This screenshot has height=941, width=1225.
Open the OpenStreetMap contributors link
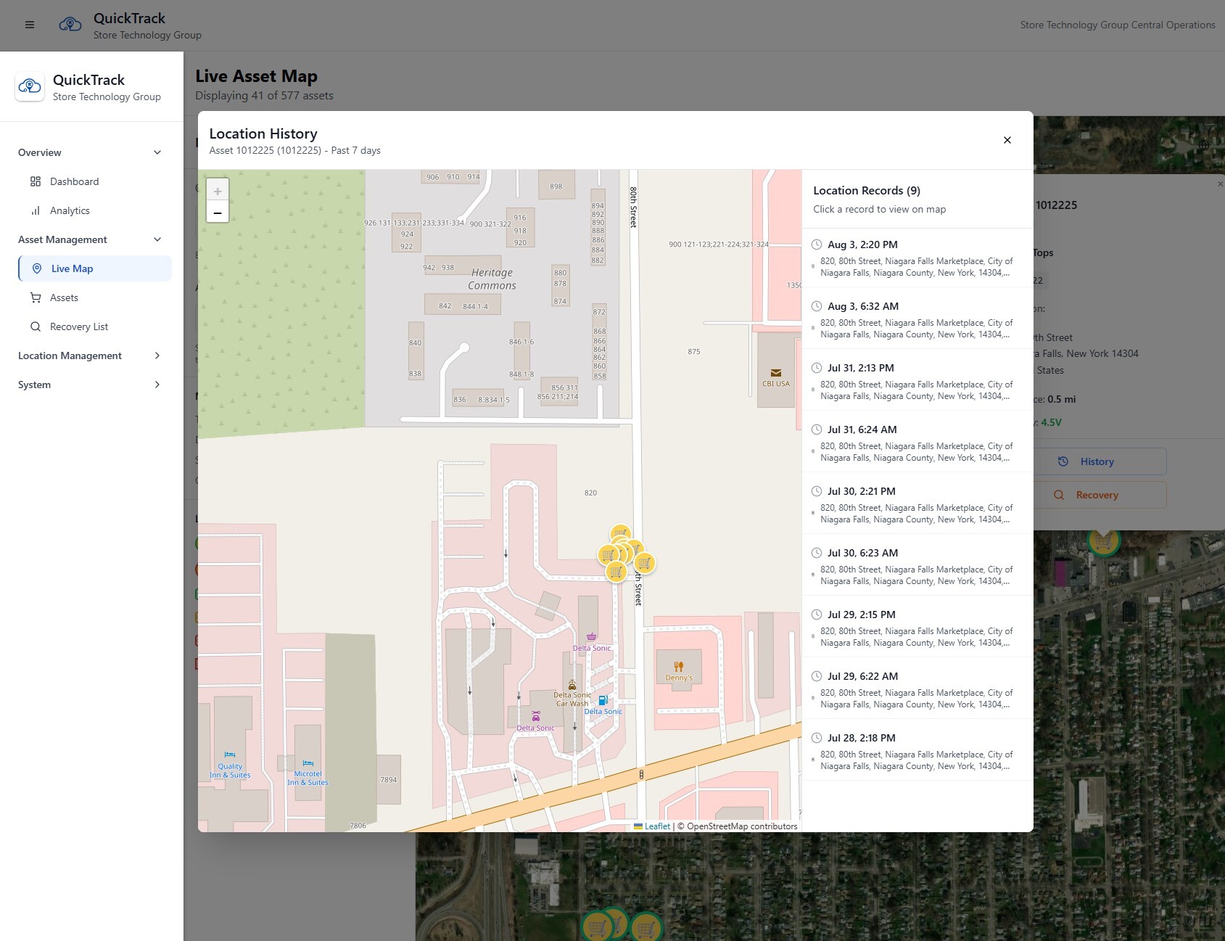pos(735,826)
